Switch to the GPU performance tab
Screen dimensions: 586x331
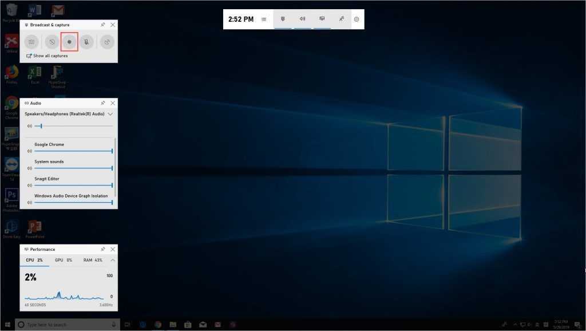coord(63,260)
